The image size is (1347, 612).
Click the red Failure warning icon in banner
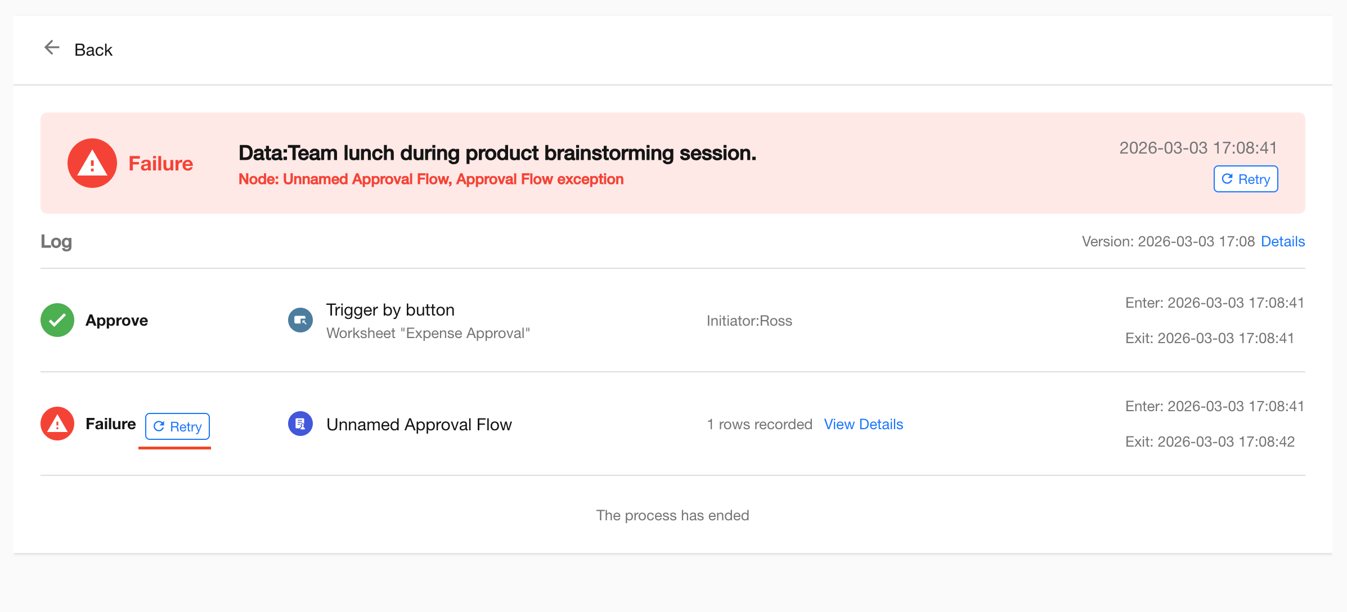92,163
